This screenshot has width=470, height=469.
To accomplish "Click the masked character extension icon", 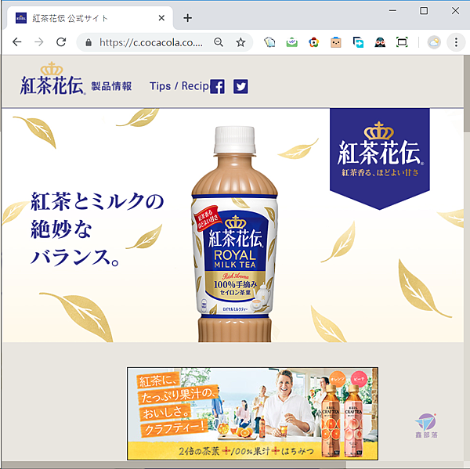I will coord(380,42).
